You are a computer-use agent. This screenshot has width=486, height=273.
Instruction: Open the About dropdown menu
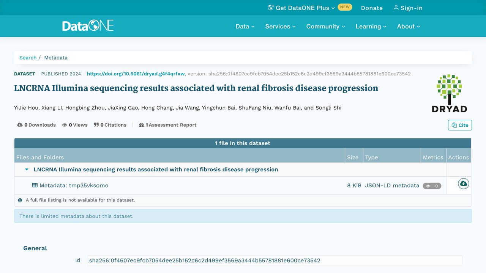(x=409, y=26)
